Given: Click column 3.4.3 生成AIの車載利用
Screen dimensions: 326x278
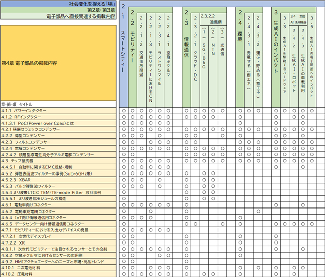Looking at the screenshot, I should tap(303, 66).
